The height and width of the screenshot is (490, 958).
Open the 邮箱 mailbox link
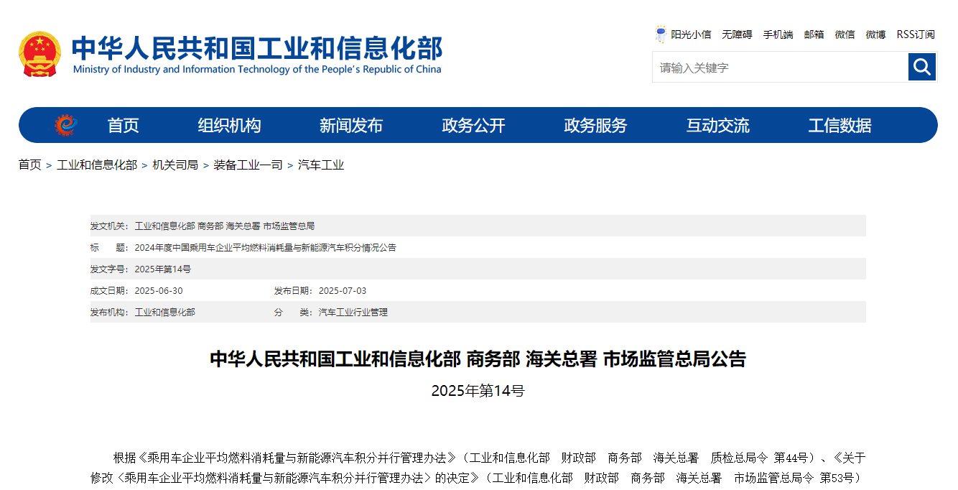(x=814, y=34)
